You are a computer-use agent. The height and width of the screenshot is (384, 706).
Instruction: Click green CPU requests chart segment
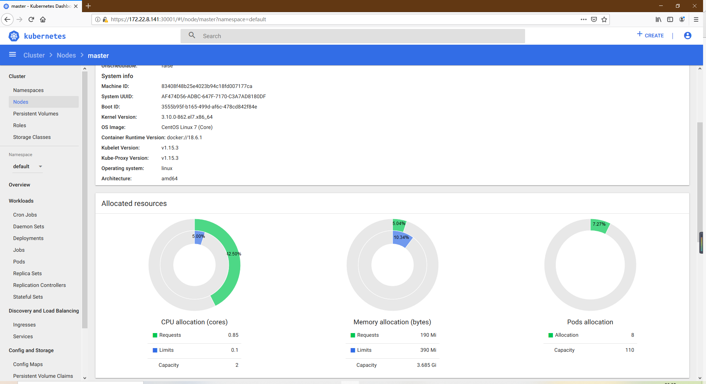tap(230, 267)
